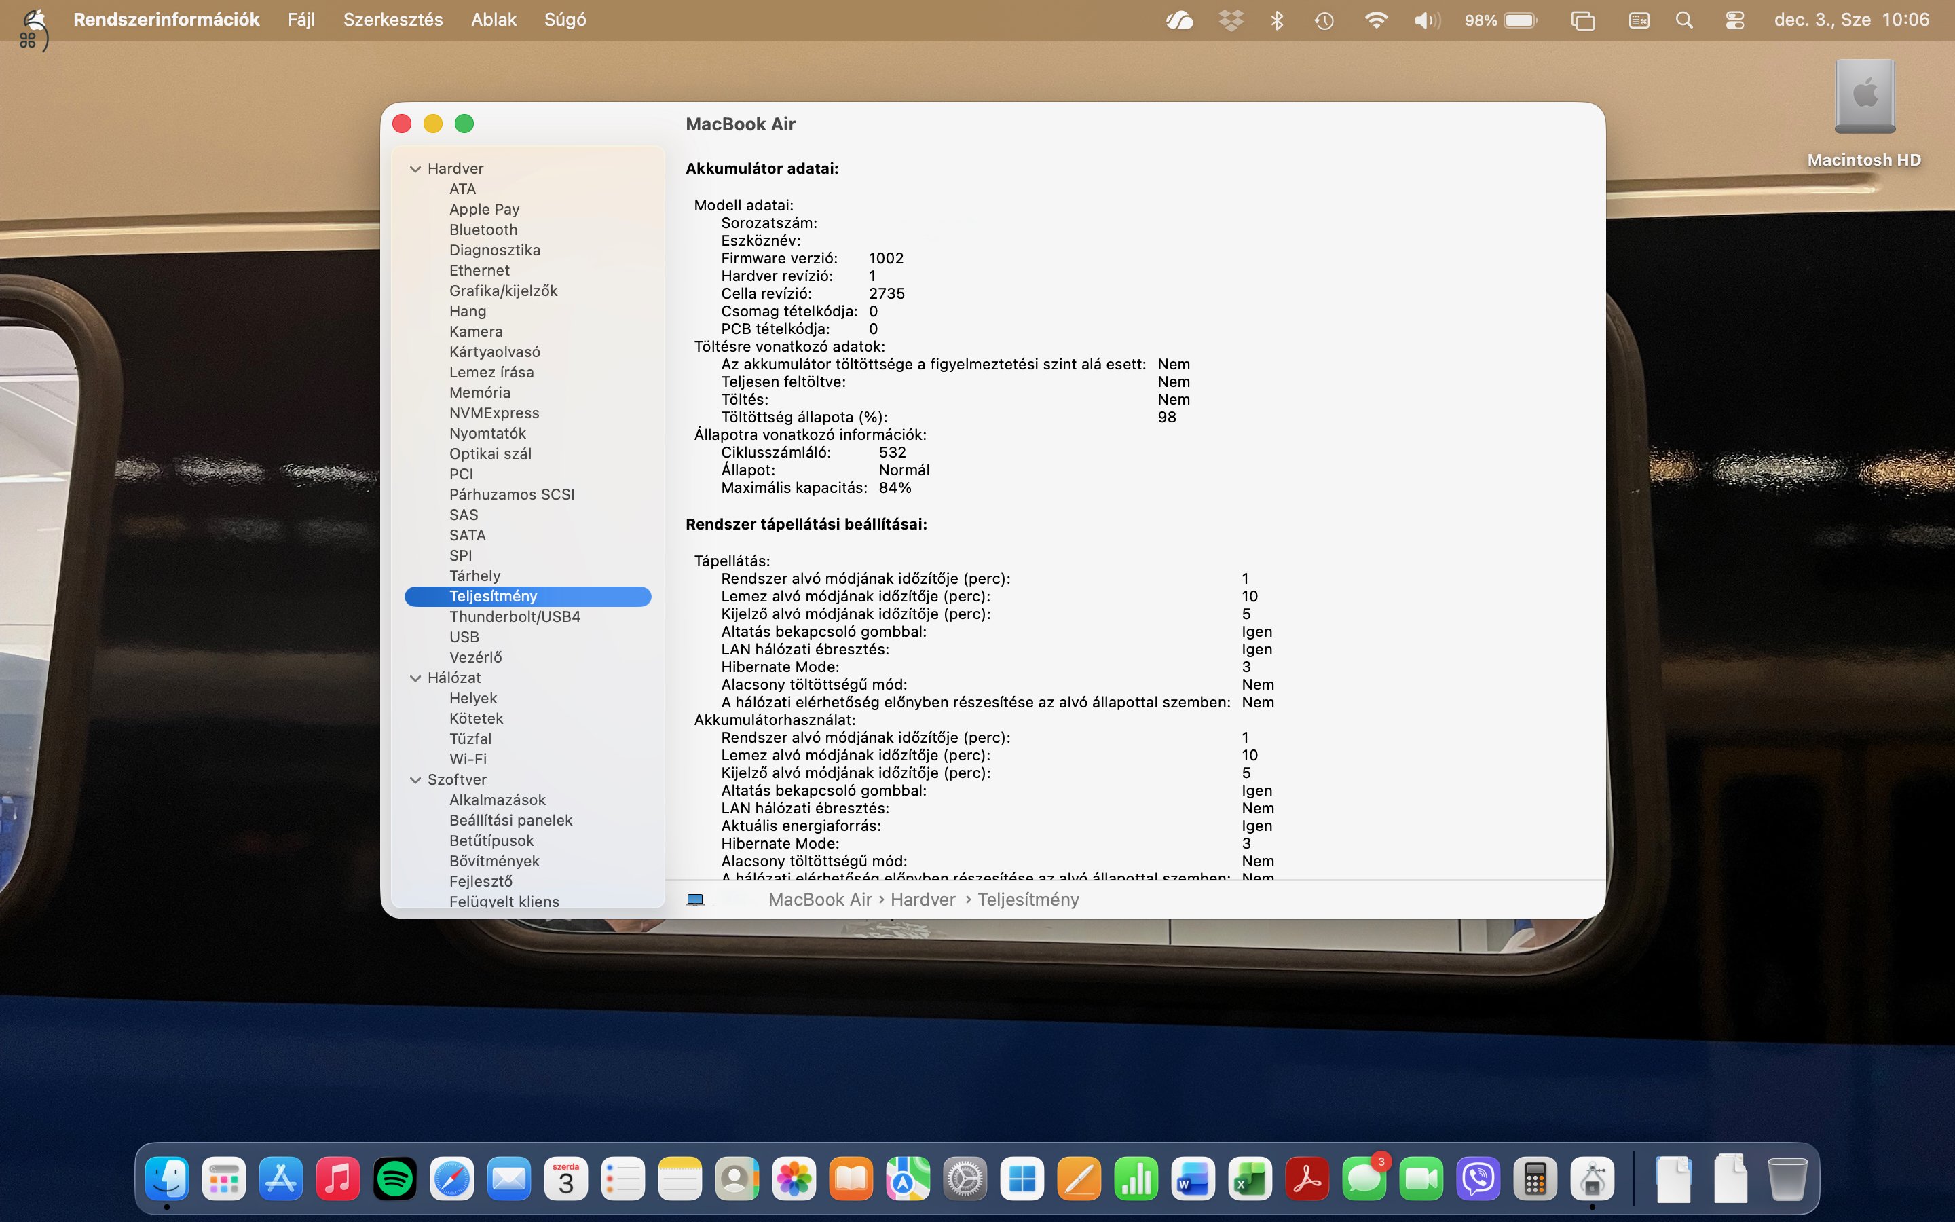1955x1222 pixels.
Task: Click the Time Machine menu bar icon
Action: click(x=1323, y=20)
